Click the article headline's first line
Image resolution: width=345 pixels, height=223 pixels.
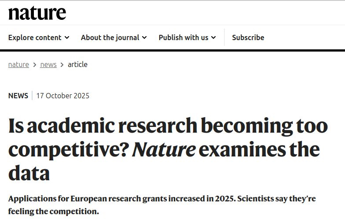pyautogui.click(x=168, y=126)
